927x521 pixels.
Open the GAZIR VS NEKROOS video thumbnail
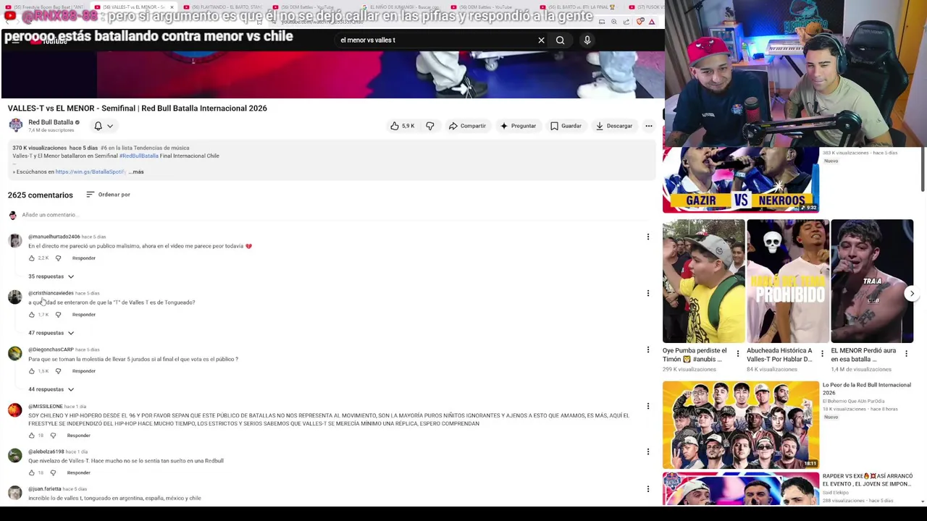[741, 180]
